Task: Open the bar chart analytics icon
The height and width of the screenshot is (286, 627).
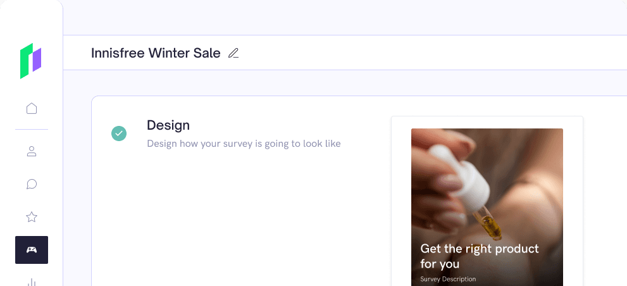Action: click(32, 282)
